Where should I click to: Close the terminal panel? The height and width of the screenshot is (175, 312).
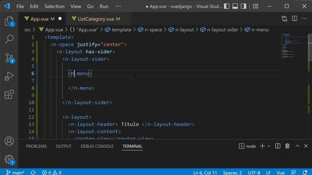coord(306,146)
